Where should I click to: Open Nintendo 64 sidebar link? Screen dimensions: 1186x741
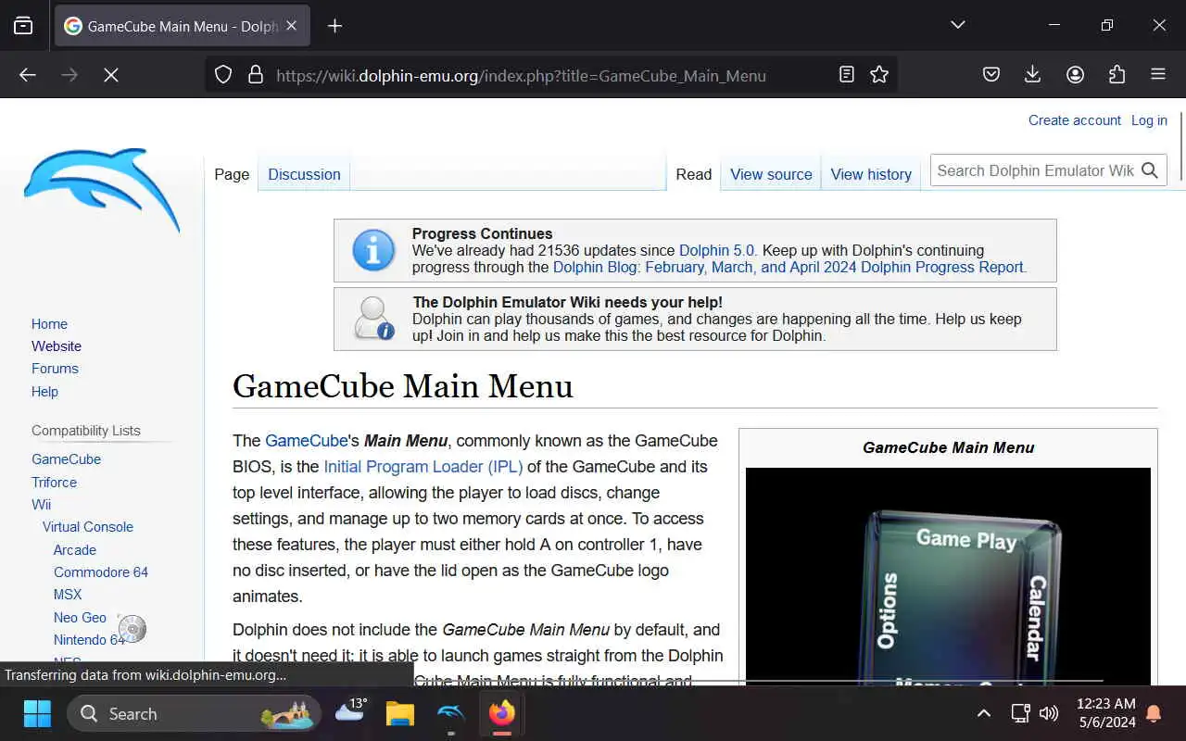[89, 640]
